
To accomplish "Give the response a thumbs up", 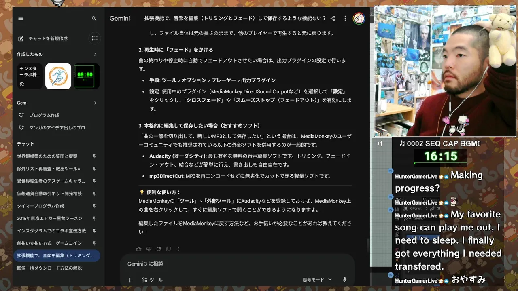I will (139, 249).
